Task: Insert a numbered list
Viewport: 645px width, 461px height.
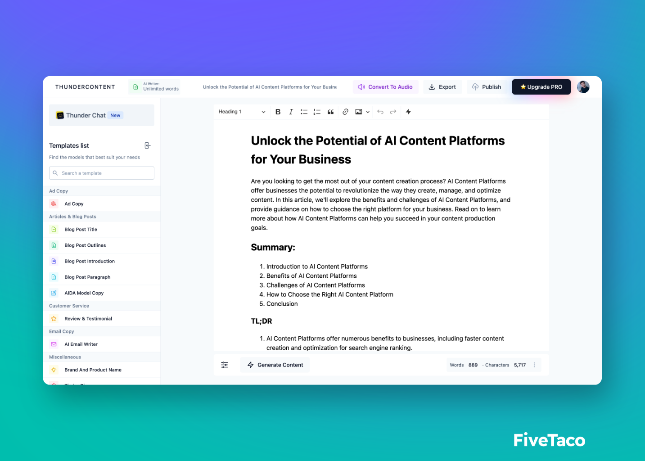Action: (317, 112)
